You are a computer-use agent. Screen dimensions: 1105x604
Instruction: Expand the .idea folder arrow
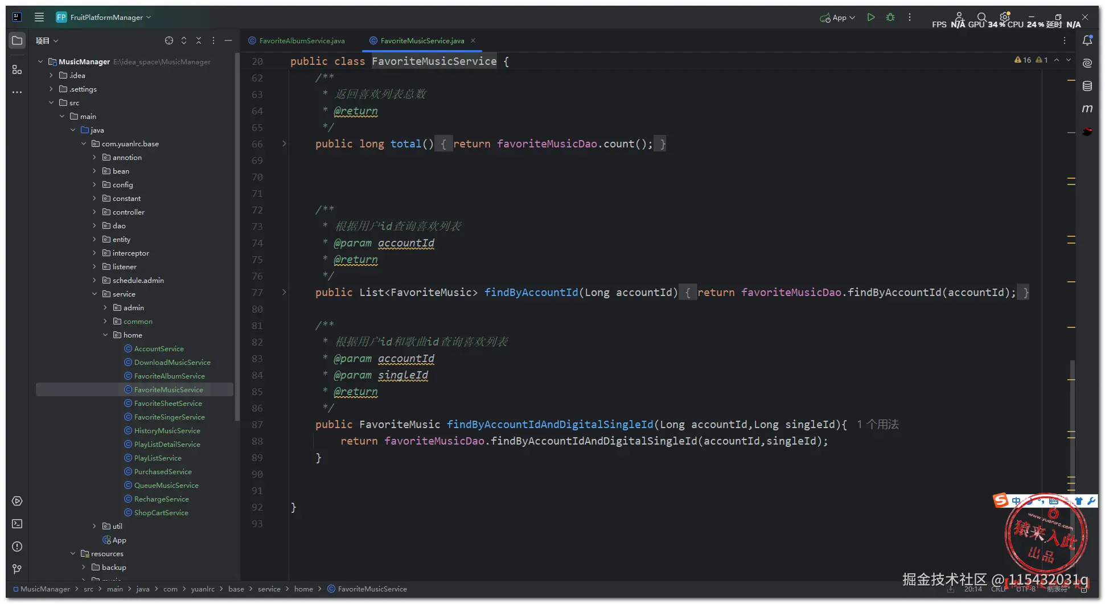point(51,75)
